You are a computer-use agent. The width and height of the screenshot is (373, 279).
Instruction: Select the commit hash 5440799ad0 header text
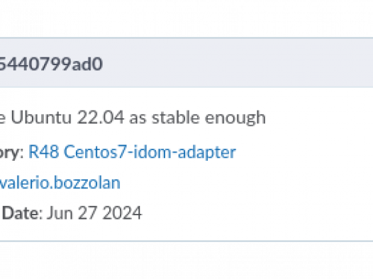pyautogui.click(x=51, y=64)
